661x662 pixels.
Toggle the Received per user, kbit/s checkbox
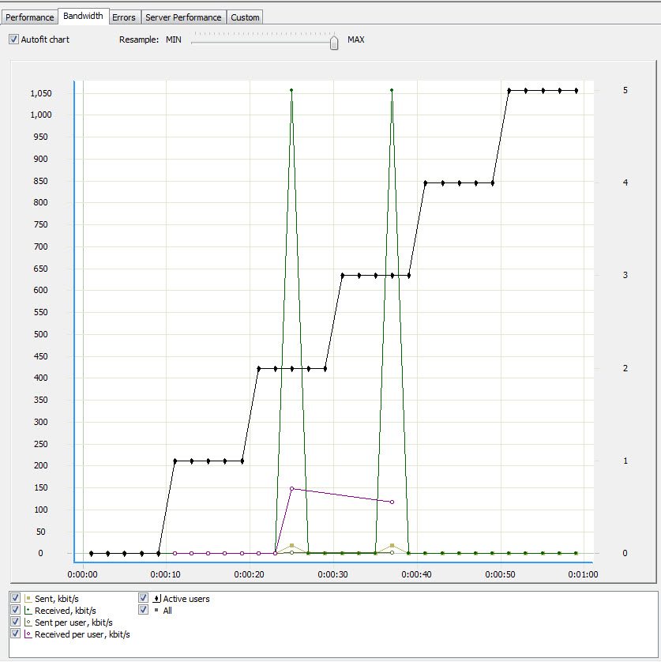point(16,634)
